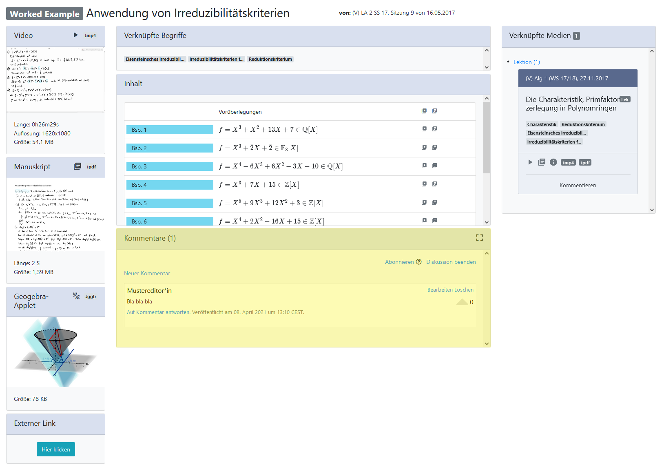Open manuscript page for Bsp. 3
This screenshot has height=469, width=664.
pos(434,166)
